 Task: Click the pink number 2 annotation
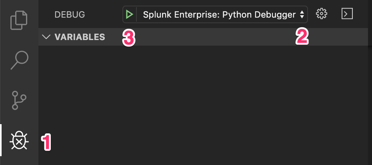[302, 38]
